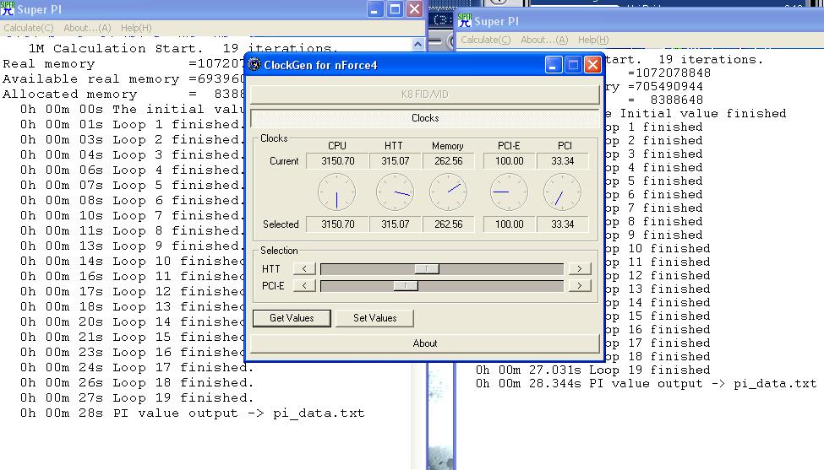Click the Selected CPU value 3150.70
Screen dimensions: 824x470
(337, 224)
